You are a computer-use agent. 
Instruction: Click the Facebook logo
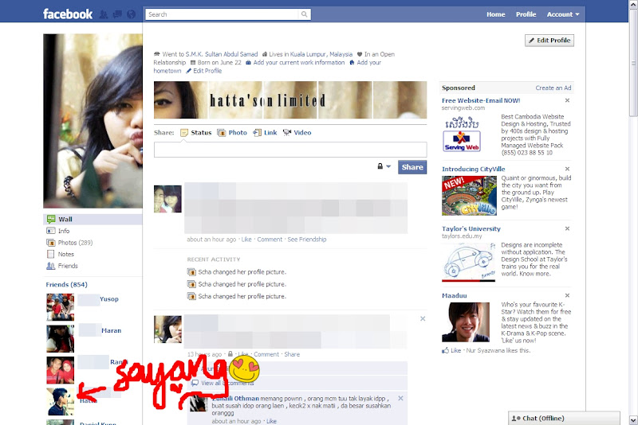[68, 14]
